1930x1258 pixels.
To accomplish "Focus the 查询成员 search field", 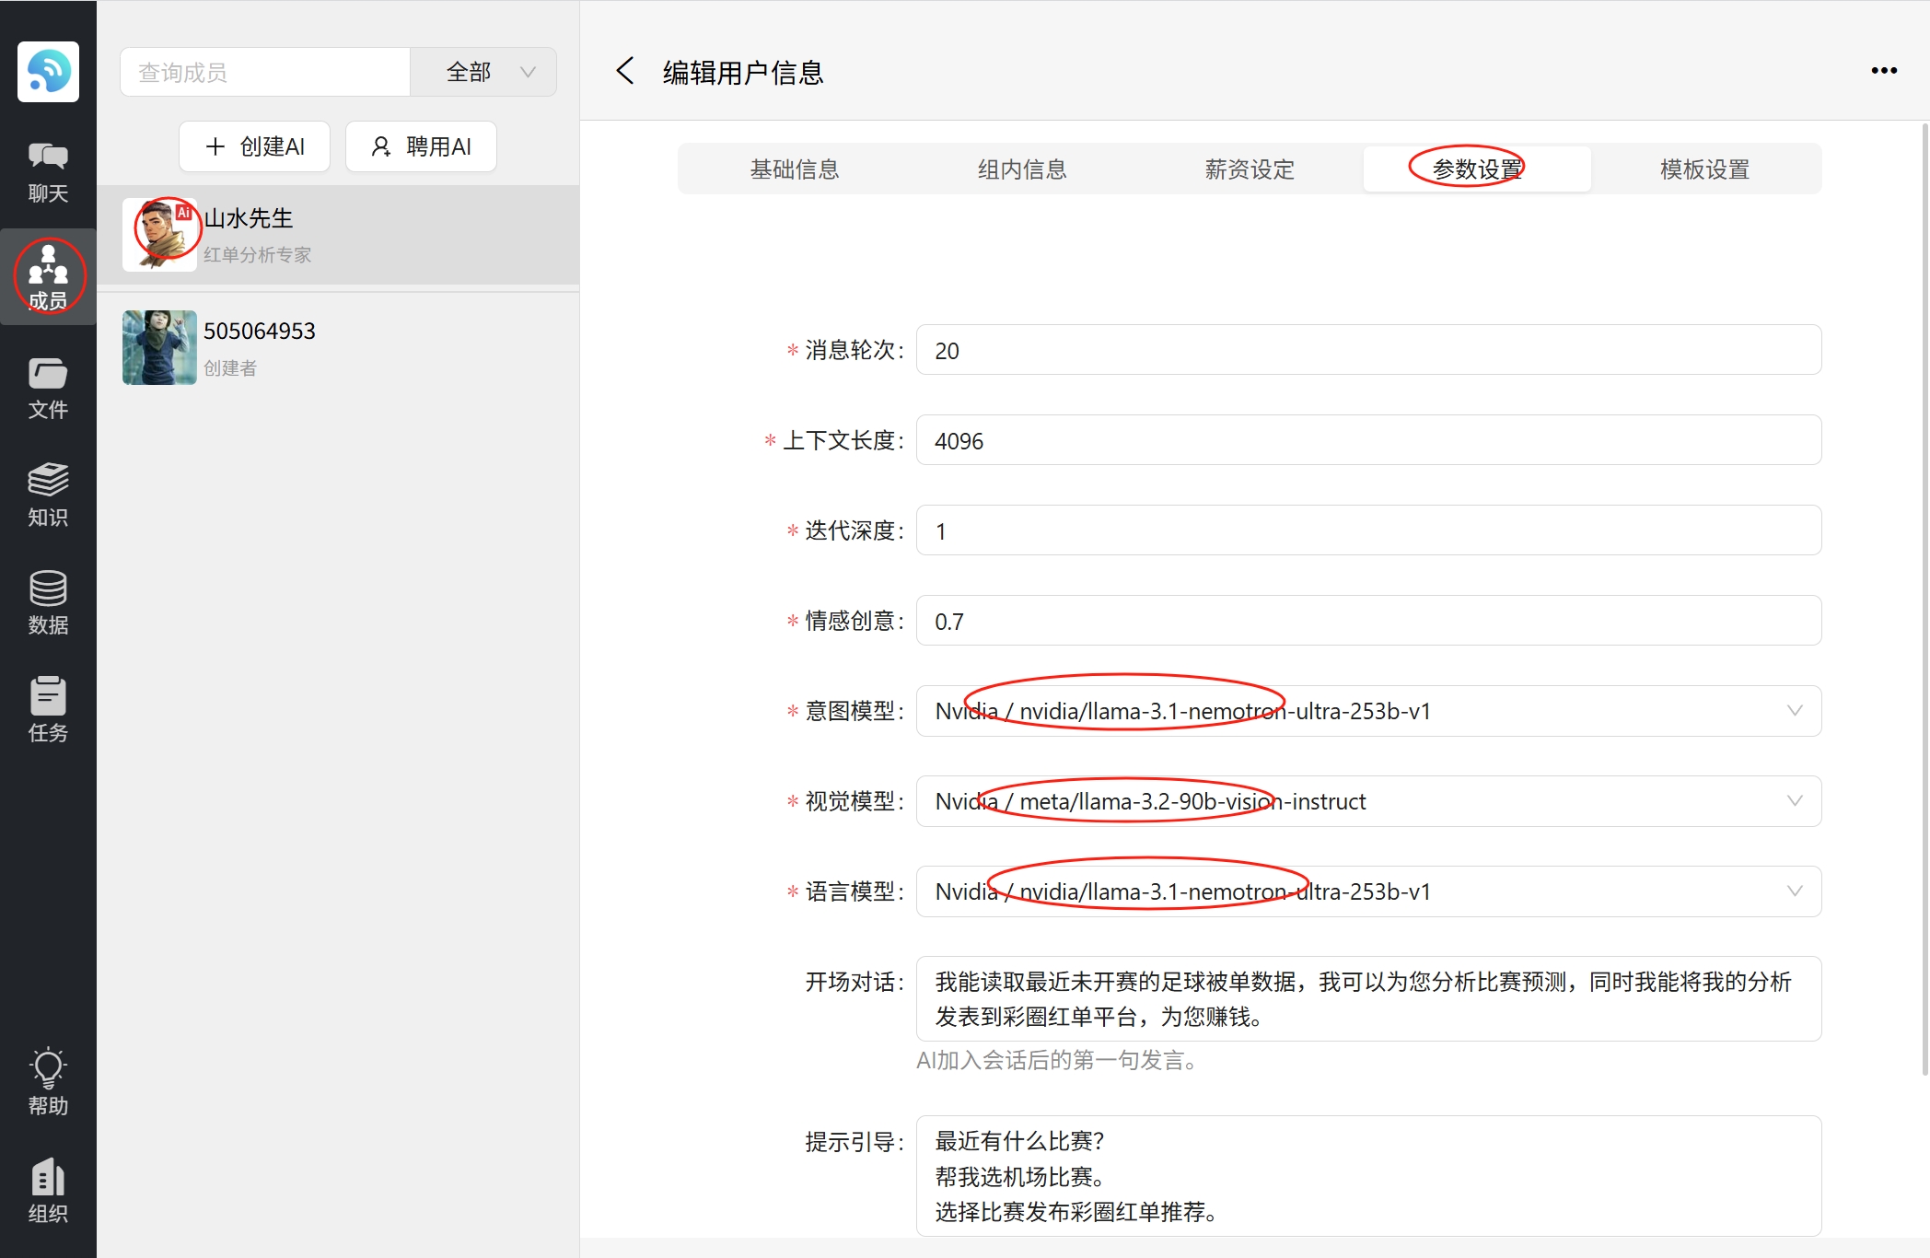I will click(265, 72).
